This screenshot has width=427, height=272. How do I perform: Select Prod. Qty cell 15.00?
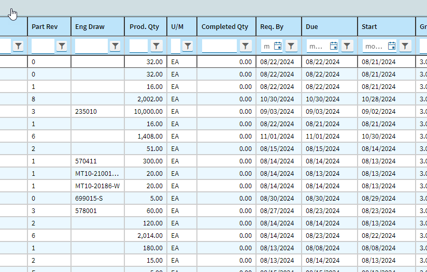click(146, 261)
